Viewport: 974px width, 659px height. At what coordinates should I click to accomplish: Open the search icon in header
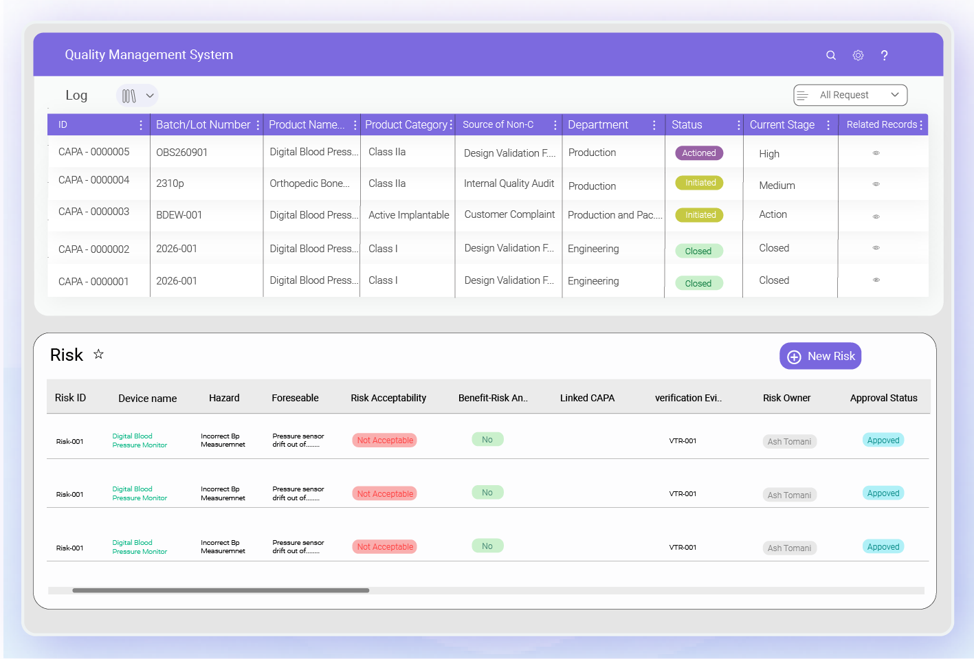click(x=831, y=56)
